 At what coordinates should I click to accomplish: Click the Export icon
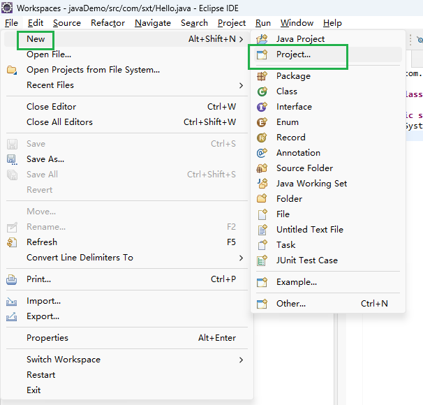pyautogui.click(x=12, y=316)
